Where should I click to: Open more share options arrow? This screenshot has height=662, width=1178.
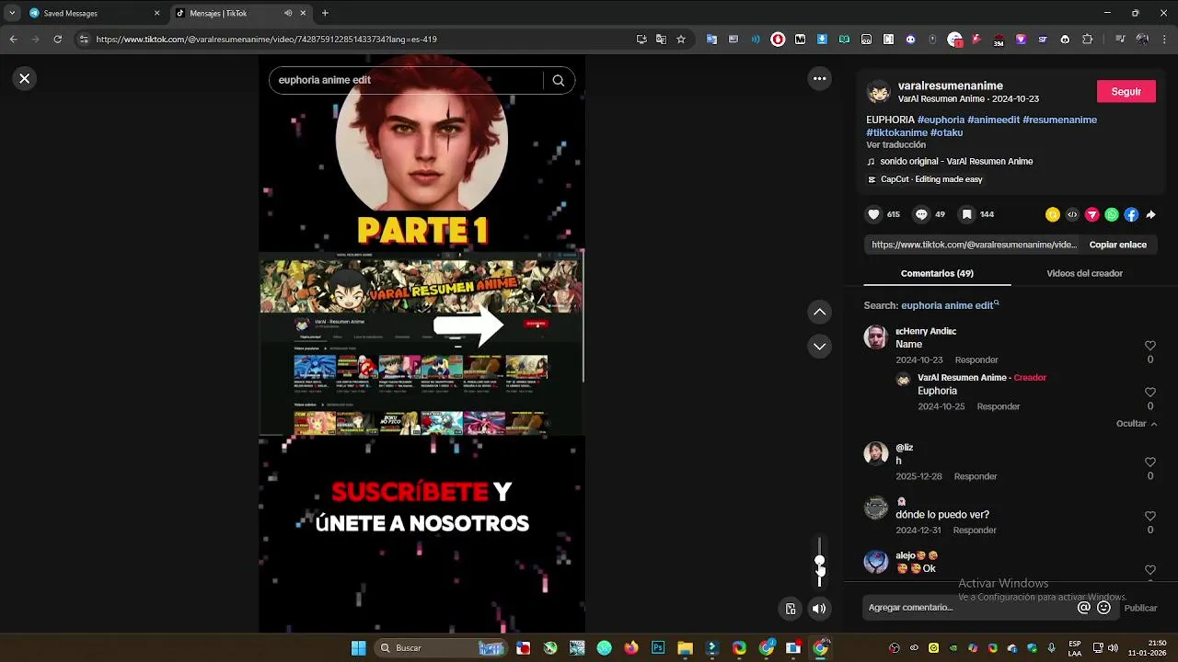coord(1150,214)
